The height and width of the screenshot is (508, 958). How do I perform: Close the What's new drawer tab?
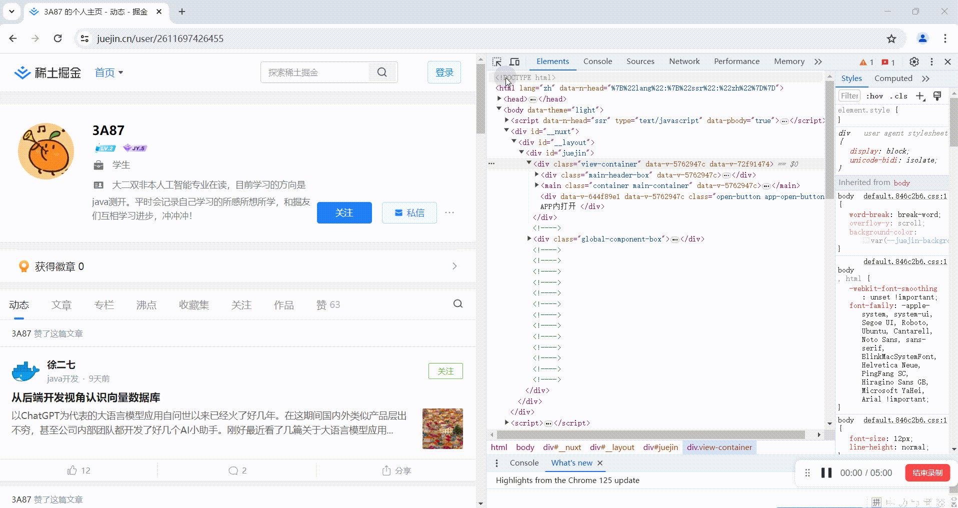(600, 463)
